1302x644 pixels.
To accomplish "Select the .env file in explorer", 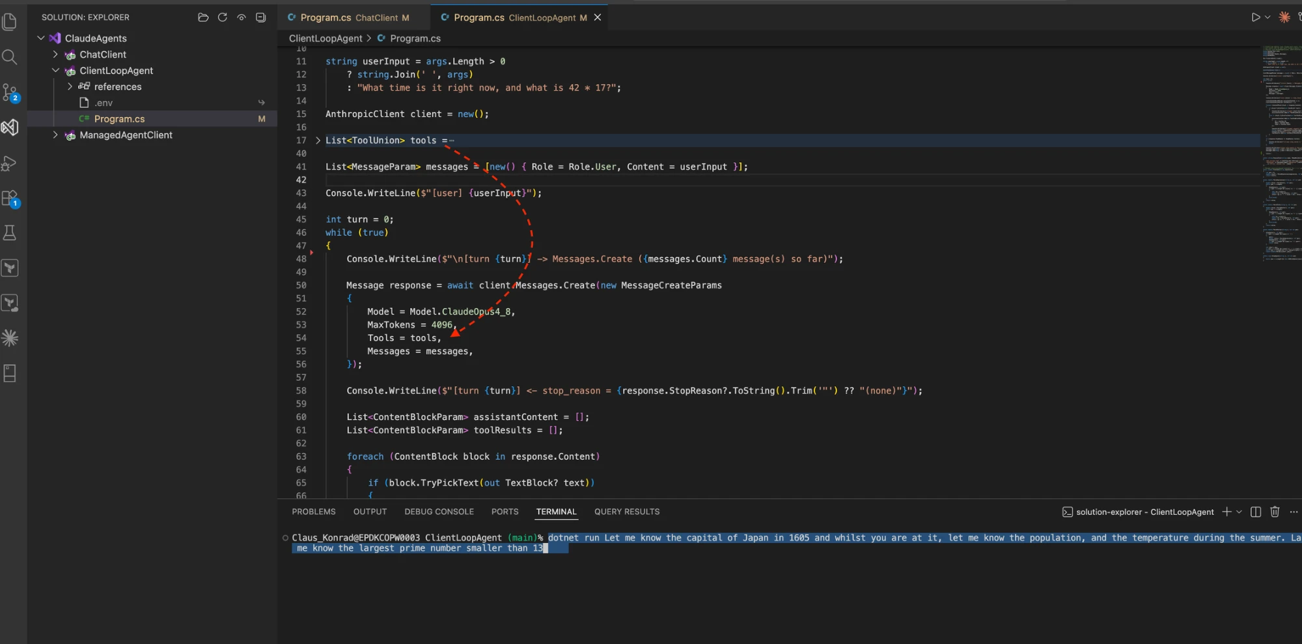I will (152, 103).
